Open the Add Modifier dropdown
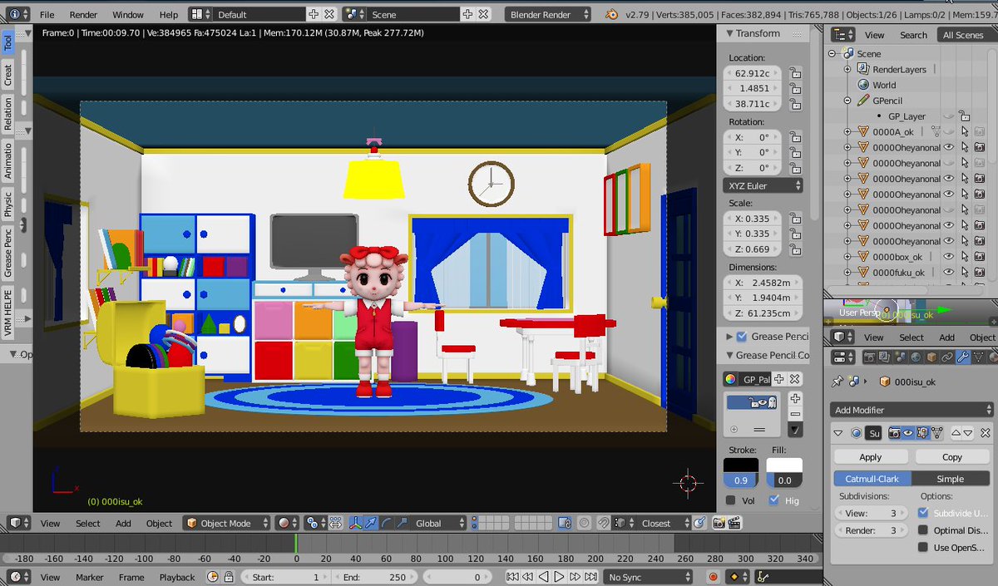 click(912, 410)
